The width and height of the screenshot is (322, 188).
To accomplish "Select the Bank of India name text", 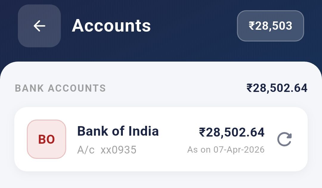I will click(x=118, y=131).
